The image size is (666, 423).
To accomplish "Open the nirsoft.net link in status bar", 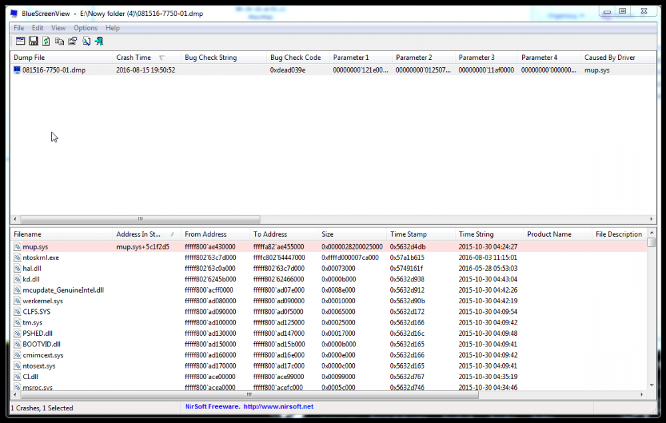I will click(x=278, y=406).
